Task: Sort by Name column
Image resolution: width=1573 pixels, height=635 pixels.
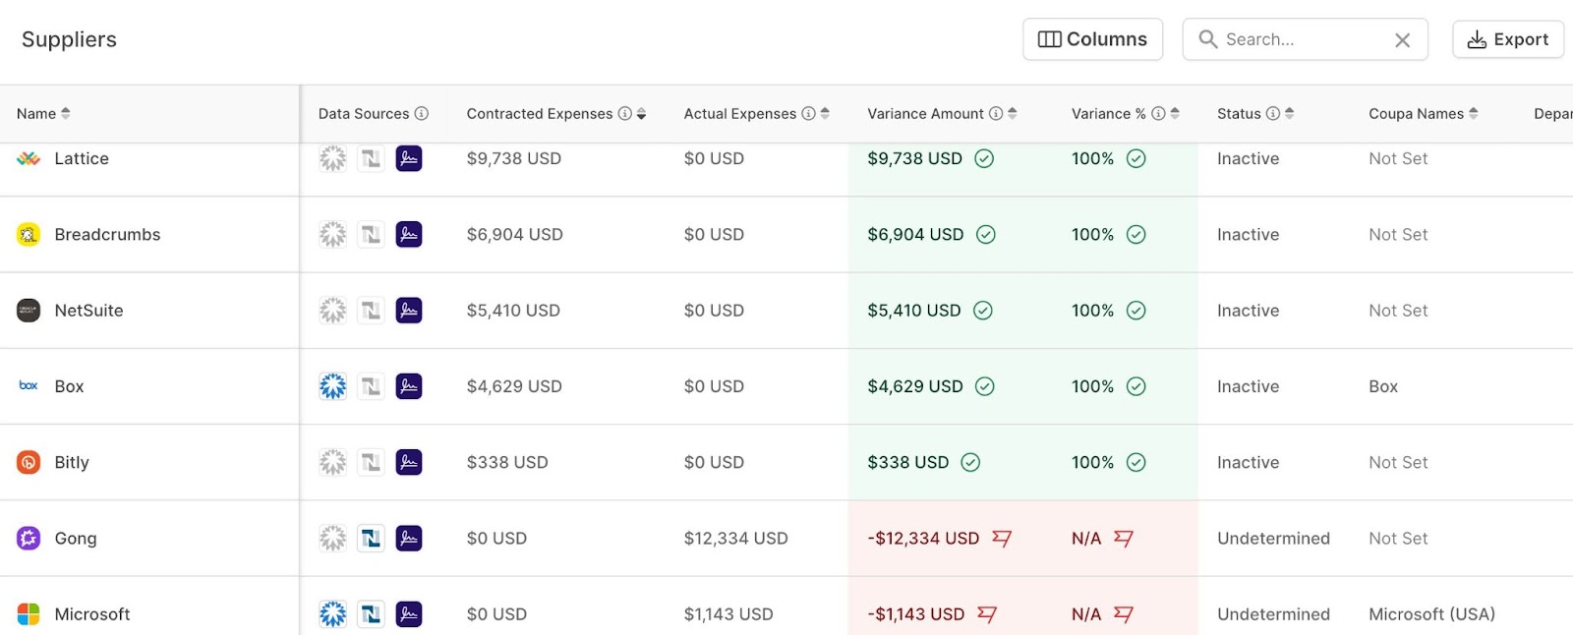Action: tap(66, 114)
